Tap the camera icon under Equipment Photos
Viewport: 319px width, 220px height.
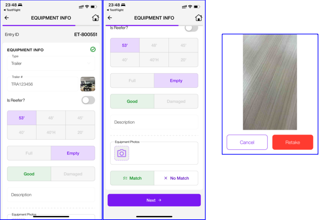(x=122, y=153)
